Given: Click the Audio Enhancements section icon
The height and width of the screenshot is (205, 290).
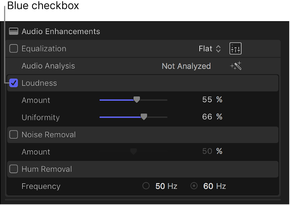Looking at the screenshot, I should (13, 31).
